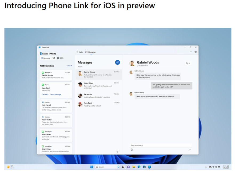Click the 'Yes, getting ready now!' sent message bubble
This screenshot has width=239, height=175.
(172, 86)
